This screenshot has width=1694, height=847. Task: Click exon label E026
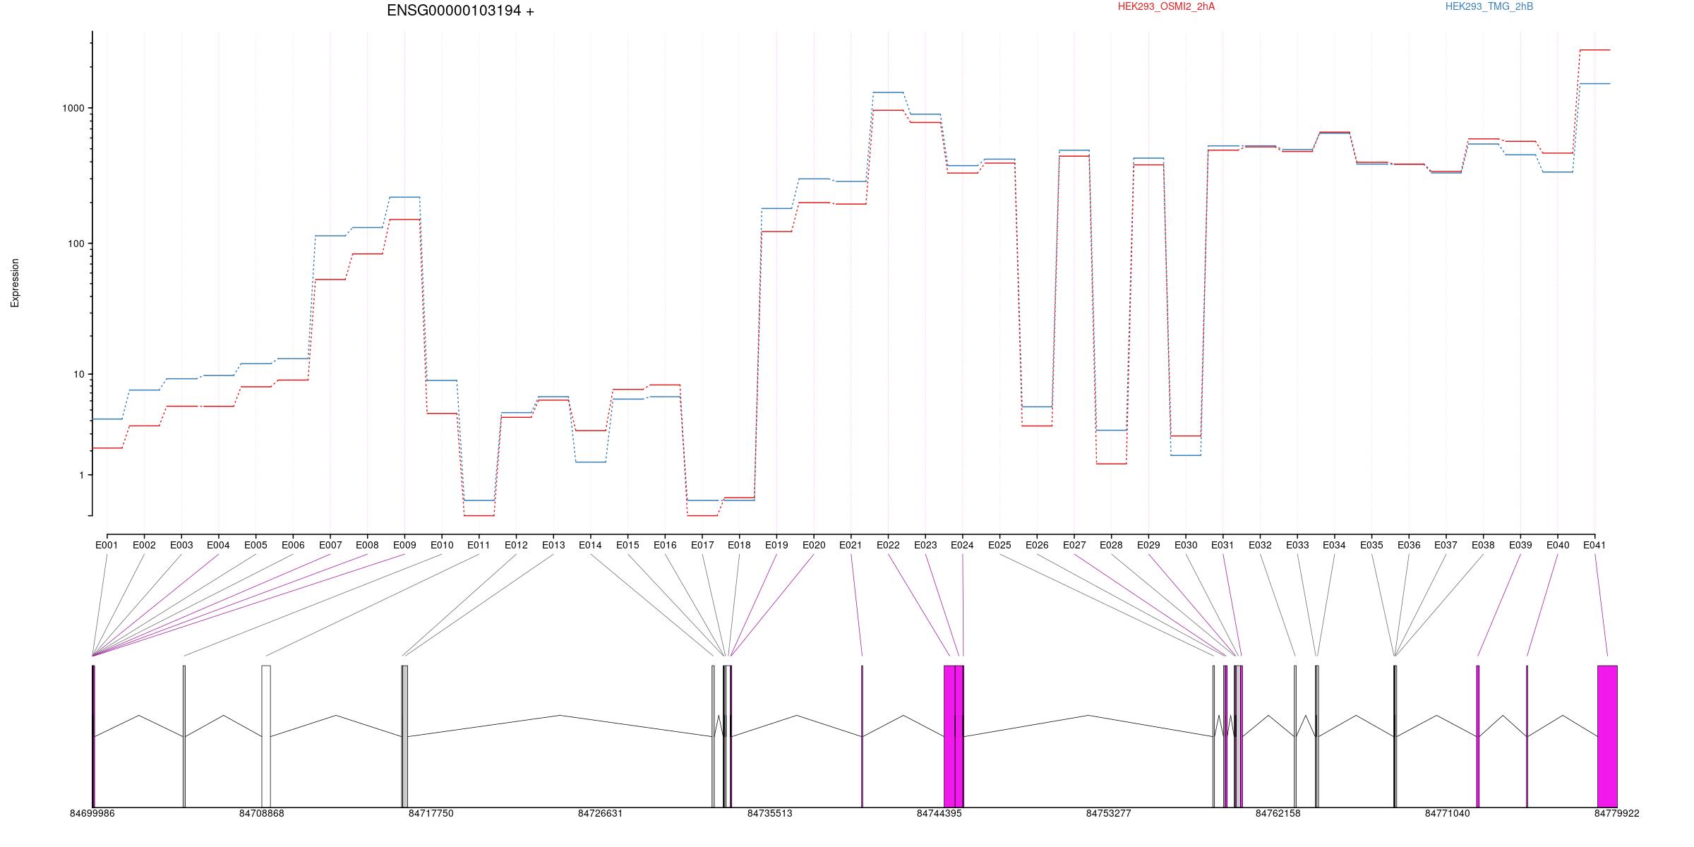point(1037,545)
